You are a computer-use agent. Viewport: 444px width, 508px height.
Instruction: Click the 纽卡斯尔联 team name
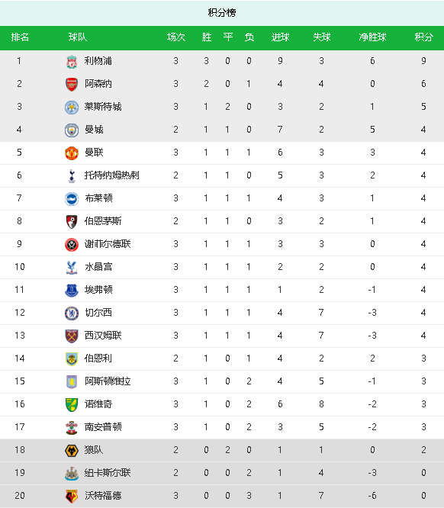pos(108,473)
